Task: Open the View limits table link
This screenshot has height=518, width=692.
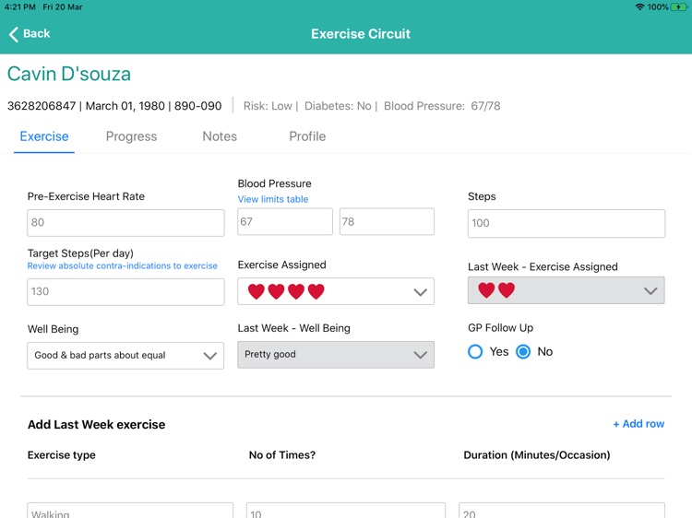Action: 273,199
